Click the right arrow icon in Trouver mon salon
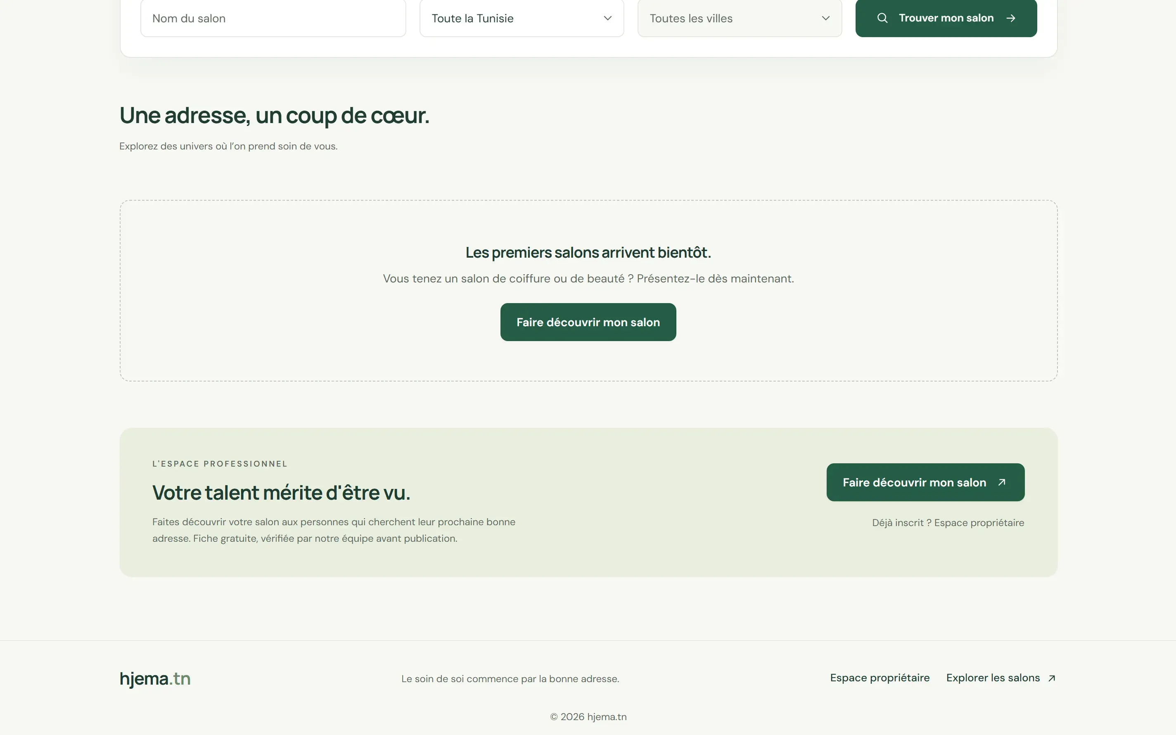Screen dimensions: 1176x735 [x=1011, y=18]
